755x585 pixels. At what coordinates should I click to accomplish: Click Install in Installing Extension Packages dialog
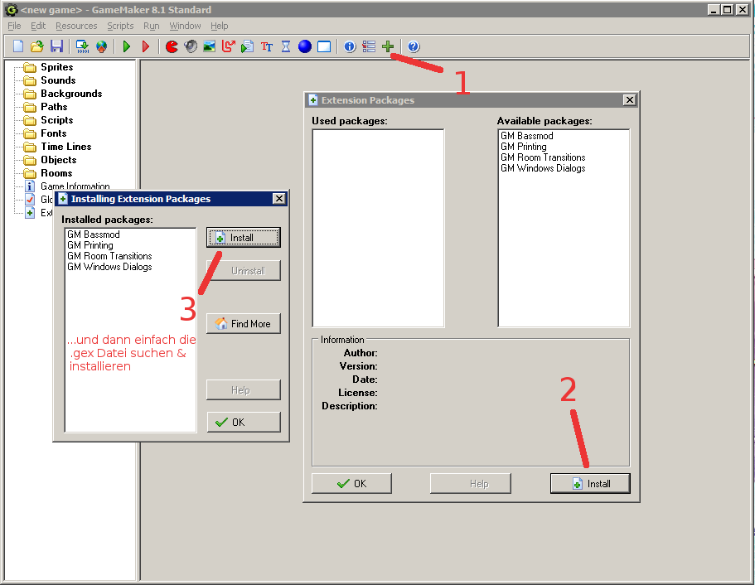pos(244,238)
